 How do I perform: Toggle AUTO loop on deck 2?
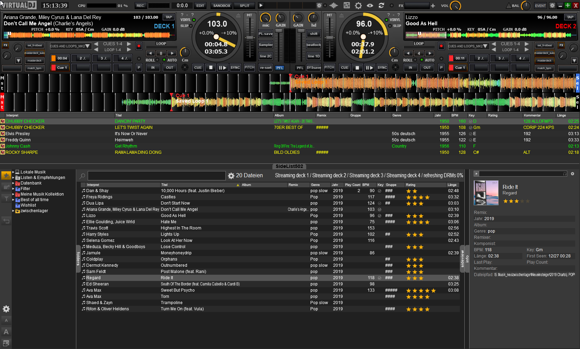(x=422, y=60)
